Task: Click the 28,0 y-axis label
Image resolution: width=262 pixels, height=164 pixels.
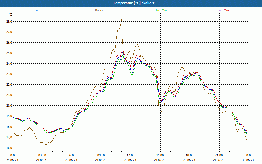Action: pos(9,22)
